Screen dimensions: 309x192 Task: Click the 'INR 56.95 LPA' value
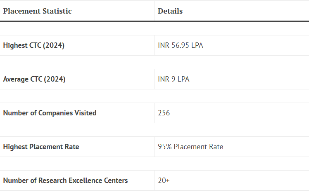click(x=181, y=45)
